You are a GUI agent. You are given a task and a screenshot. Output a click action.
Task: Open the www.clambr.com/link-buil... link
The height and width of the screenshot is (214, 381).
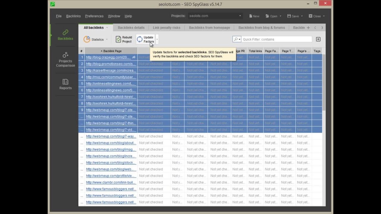click(x=111, y=182)
